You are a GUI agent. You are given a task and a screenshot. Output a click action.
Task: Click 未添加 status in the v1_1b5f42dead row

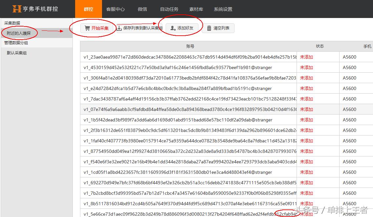[x=306, y=120]
